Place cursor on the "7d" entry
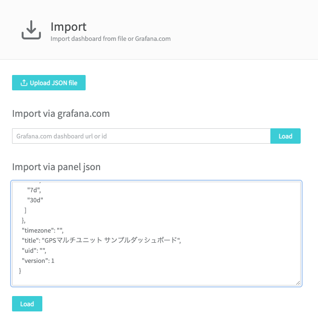 (34, 190)
